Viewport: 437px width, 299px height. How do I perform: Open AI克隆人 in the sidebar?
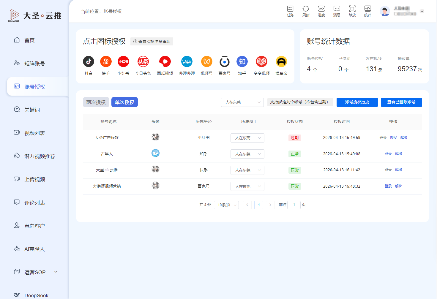pyautogui.click(x=34, y=249)
